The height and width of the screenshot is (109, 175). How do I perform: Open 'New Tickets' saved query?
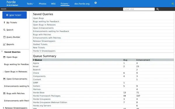click(39, 48)
